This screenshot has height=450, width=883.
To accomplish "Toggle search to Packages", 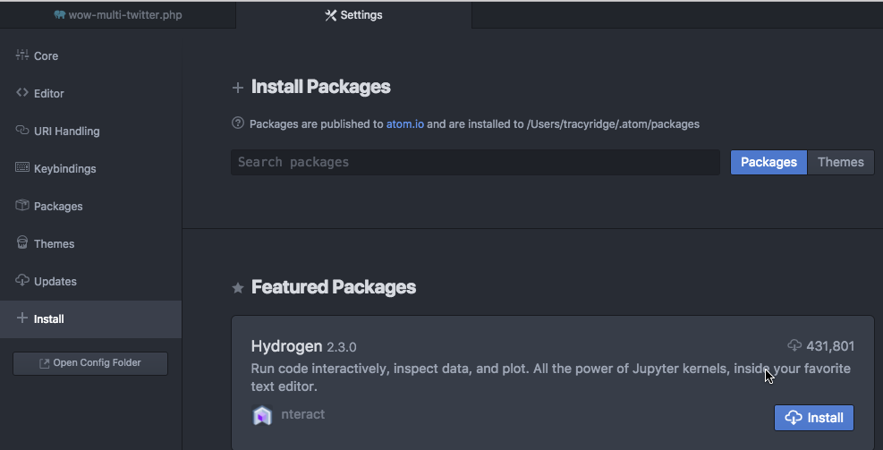I will pyautogui.click(x=768, y=162).
